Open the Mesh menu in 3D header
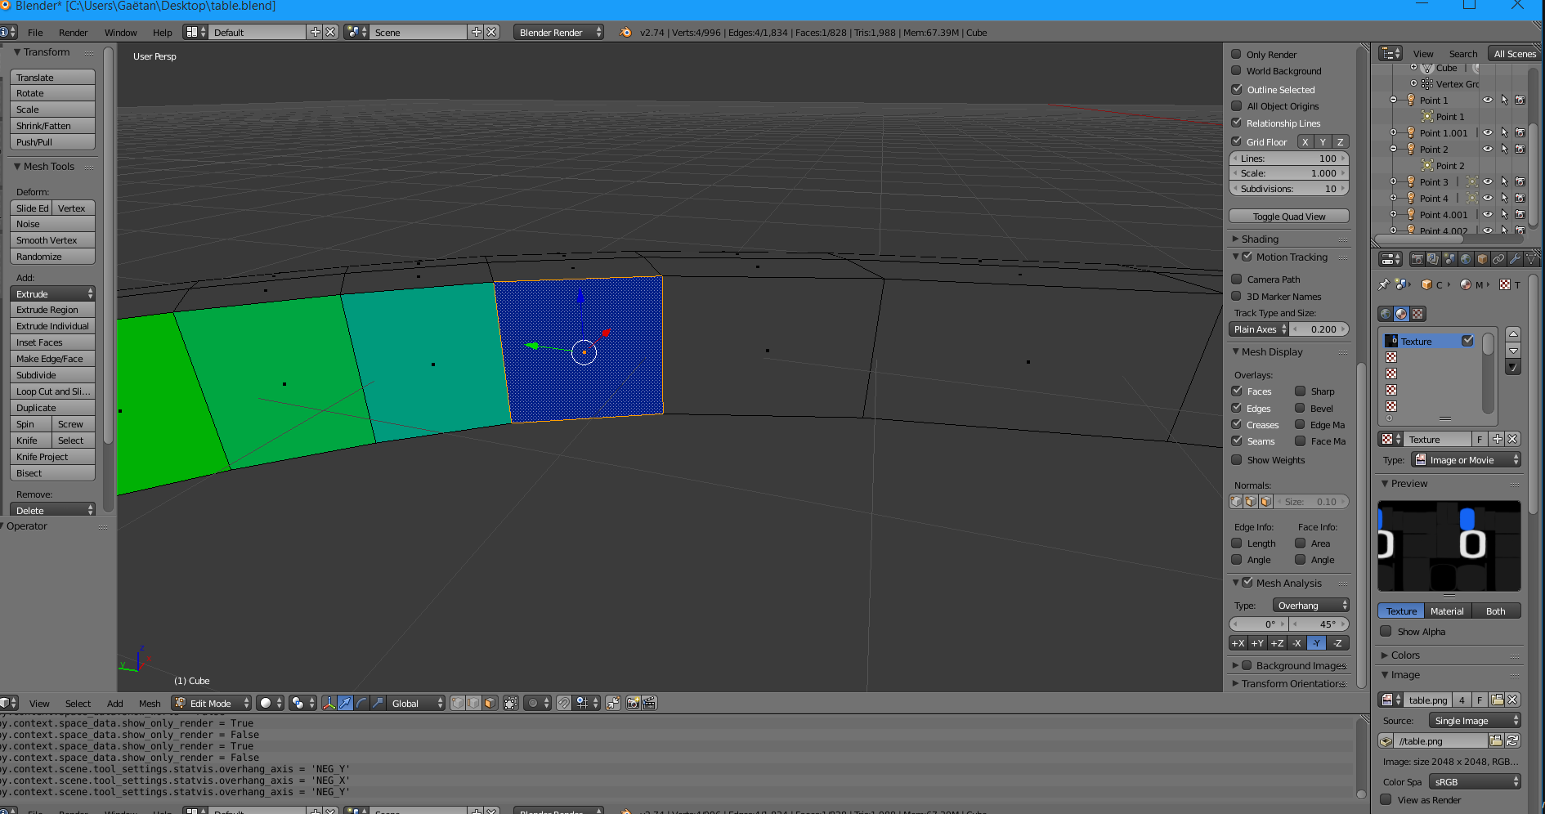 point(150,704)
